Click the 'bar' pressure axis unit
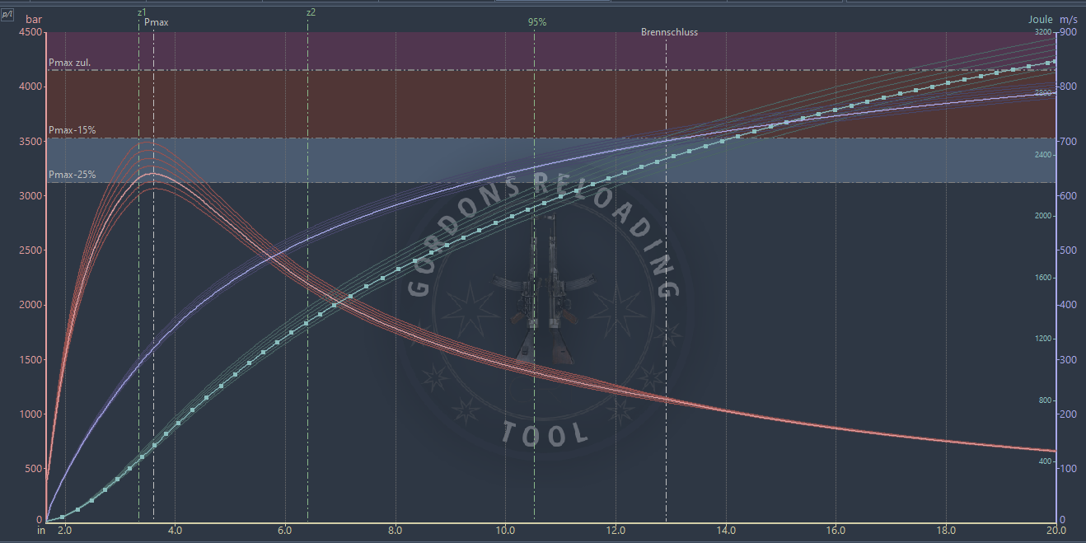This screenshot has height=543, width=1086. pos(34,19)
